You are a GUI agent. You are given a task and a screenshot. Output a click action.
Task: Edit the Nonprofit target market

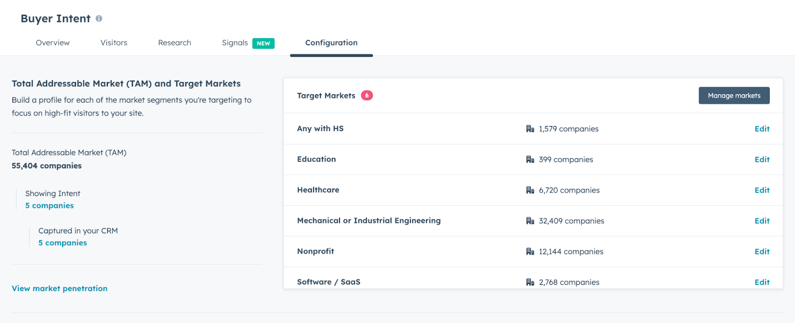(x=762, y=252)
